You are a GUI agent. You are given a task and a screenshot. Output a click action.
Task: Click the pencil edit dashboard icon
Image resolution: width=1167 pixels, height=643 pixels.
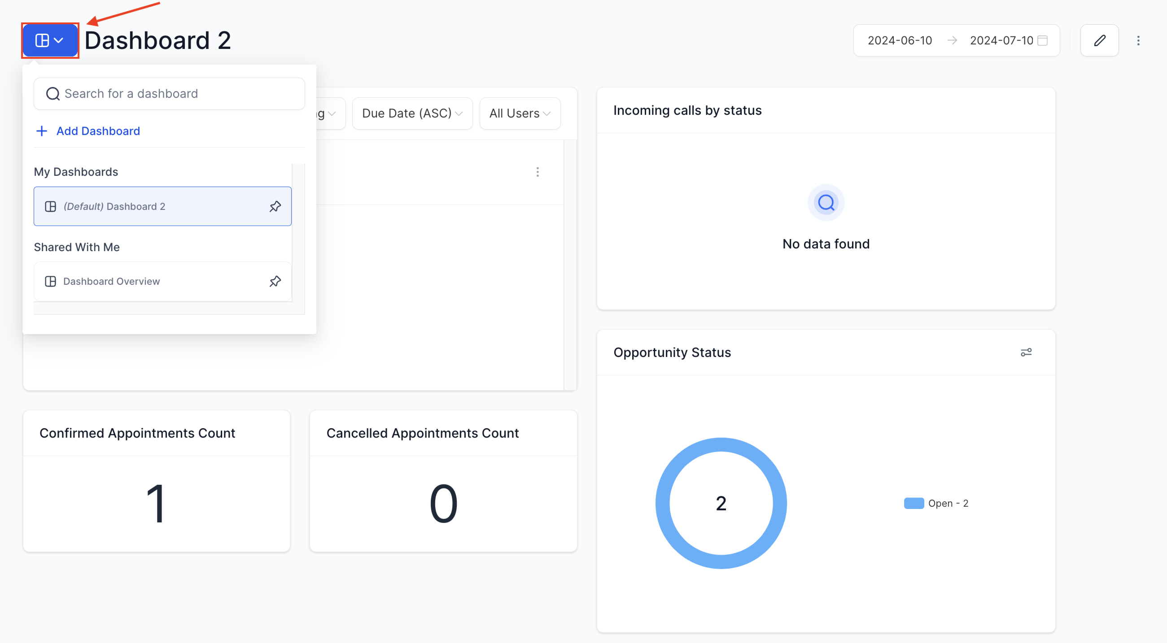[1100, 40]
